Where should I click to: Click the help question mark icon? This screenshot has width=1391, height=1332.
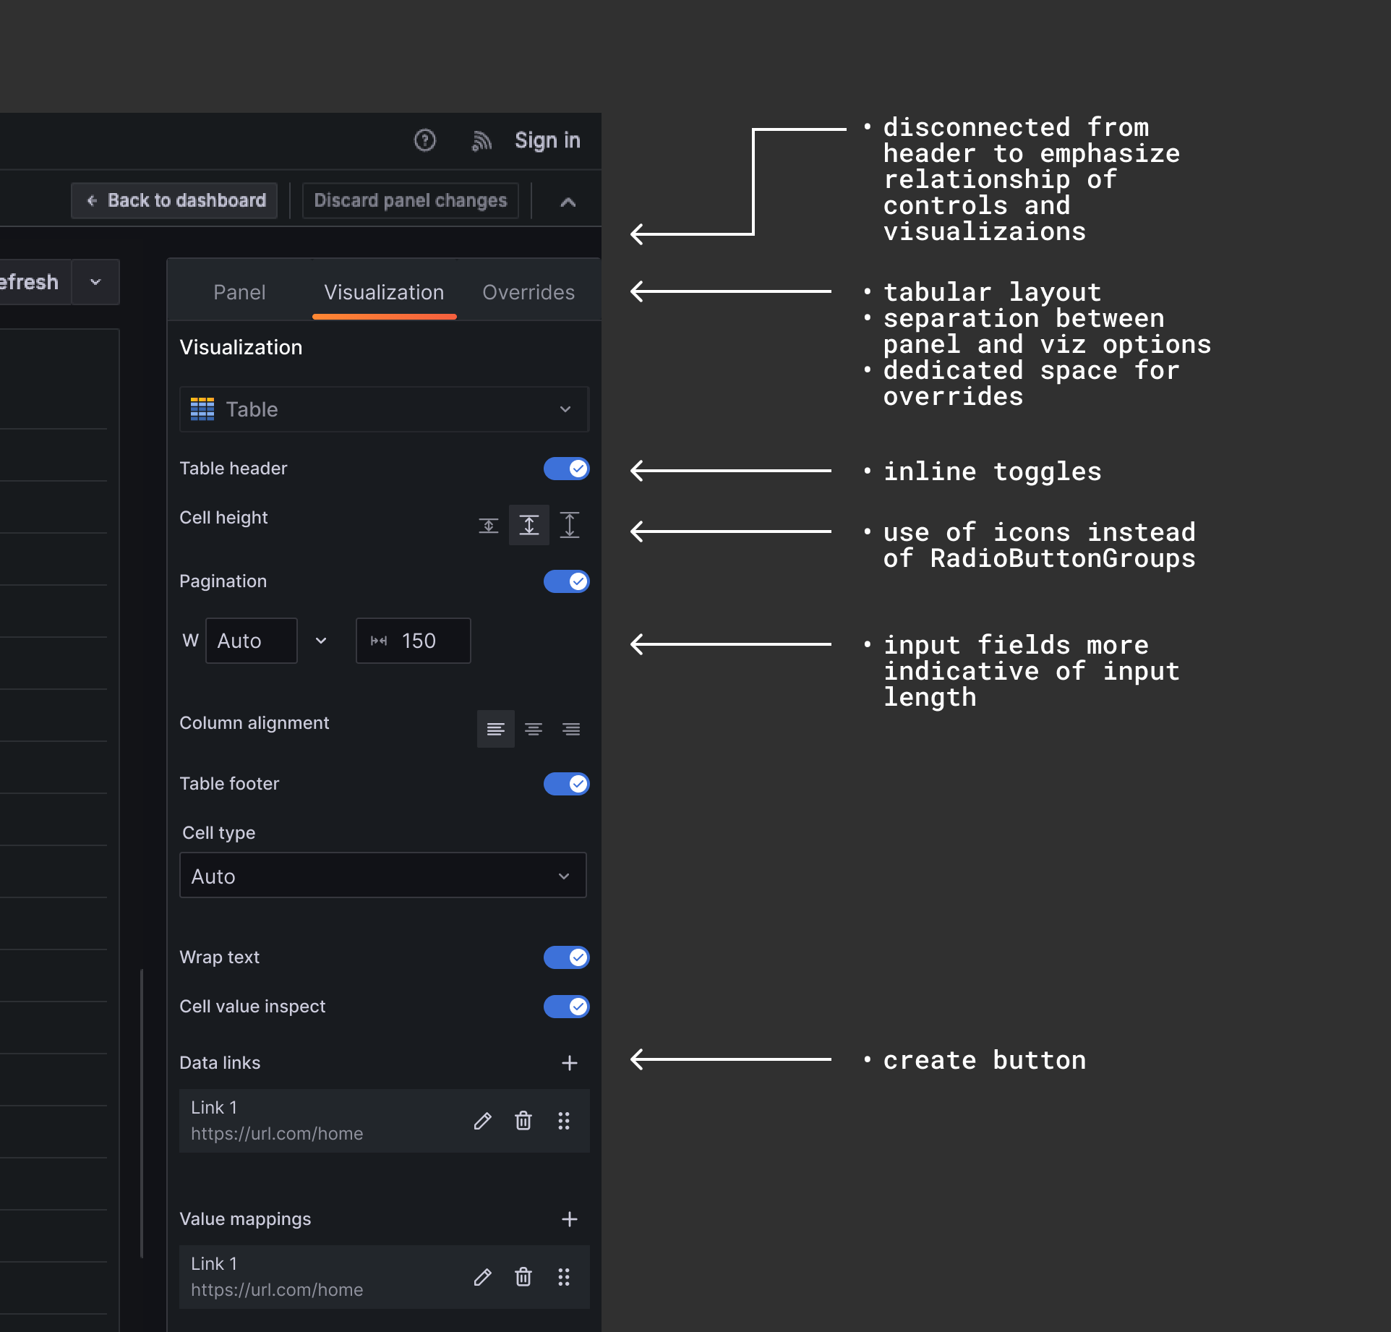pos(424,140)
